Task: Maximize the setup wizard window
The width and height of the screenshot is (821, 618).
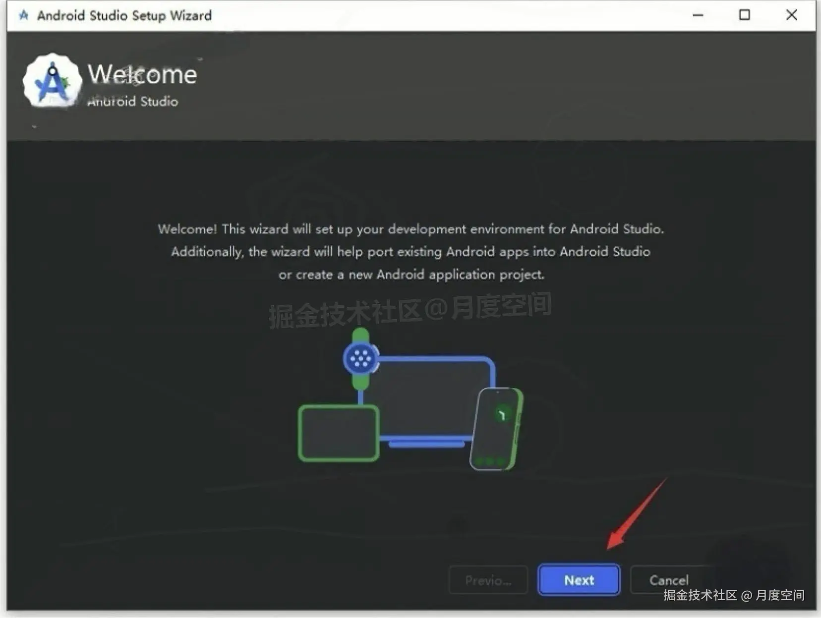Action: 744,15
